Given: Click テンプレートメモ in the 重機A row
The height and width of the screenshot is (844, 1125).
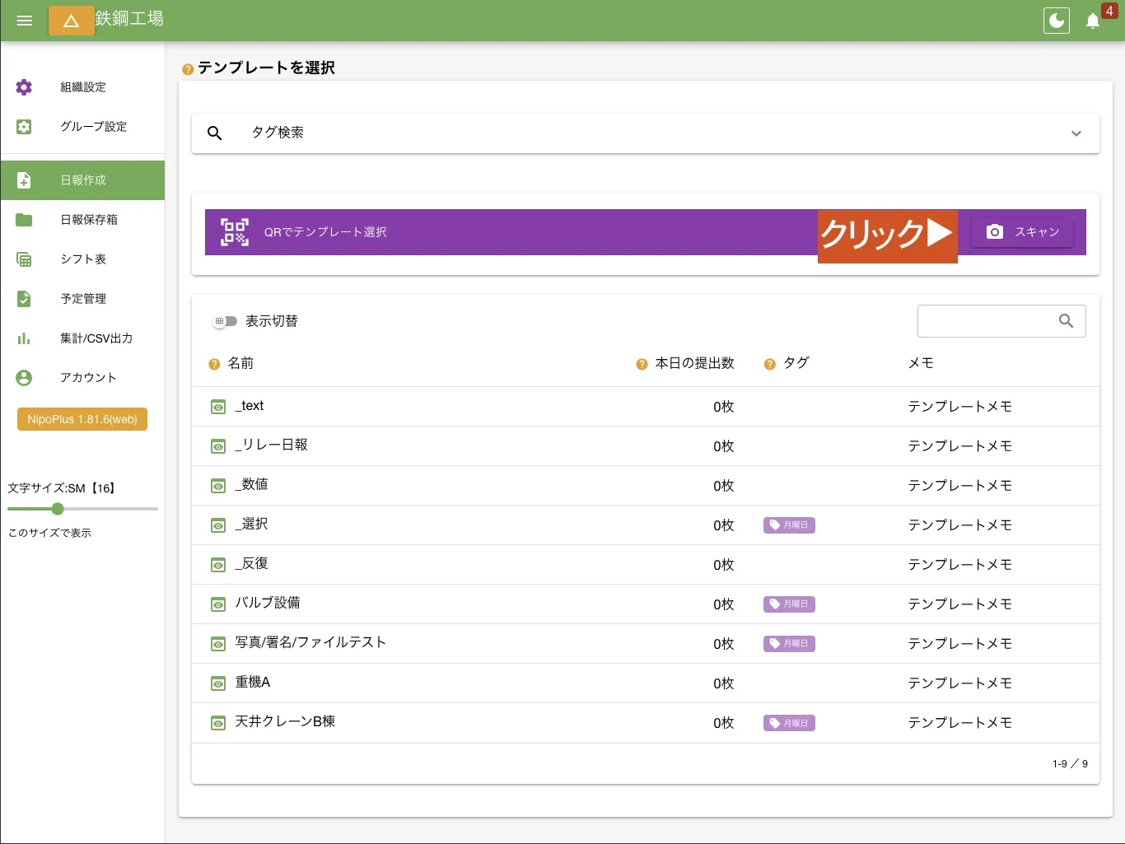Looking at the screenshot, I should [959, 683].
